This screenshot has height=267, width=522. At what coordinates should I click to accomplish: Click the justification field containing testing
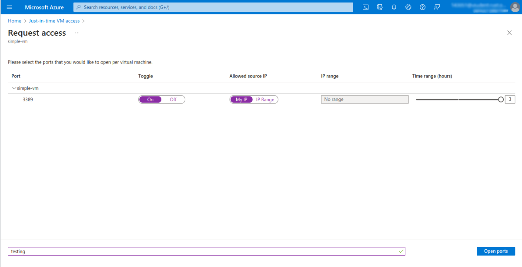[x=204, y=251]
